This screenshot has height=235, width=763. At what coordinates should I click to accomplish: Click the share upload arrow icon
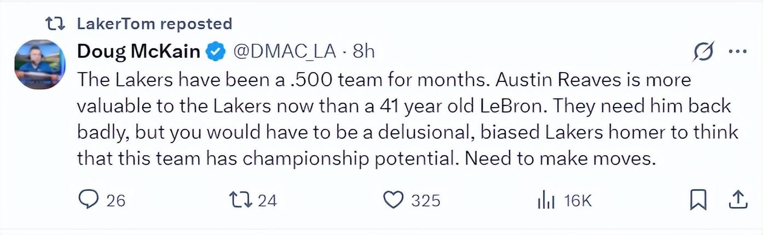[737, 200]
